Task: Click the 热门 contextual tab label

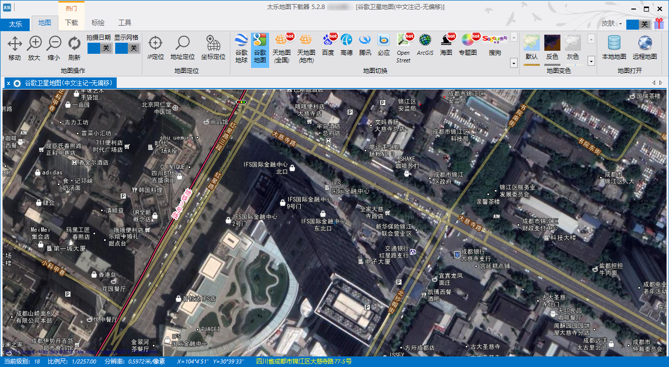Action: click(71, 9)
